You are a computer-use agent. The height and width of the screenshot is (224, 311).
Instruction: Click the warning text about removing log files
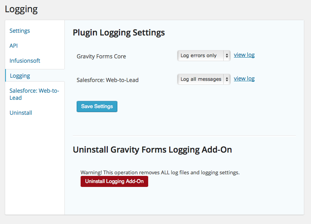160,172
